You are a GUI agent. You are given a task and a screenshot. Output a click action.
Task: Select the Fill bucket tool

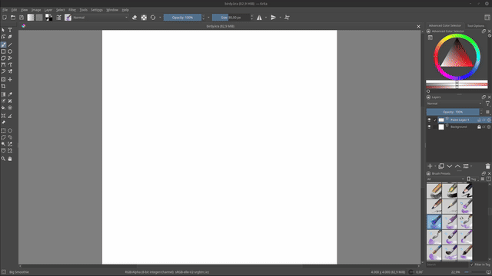coord(3,107)
